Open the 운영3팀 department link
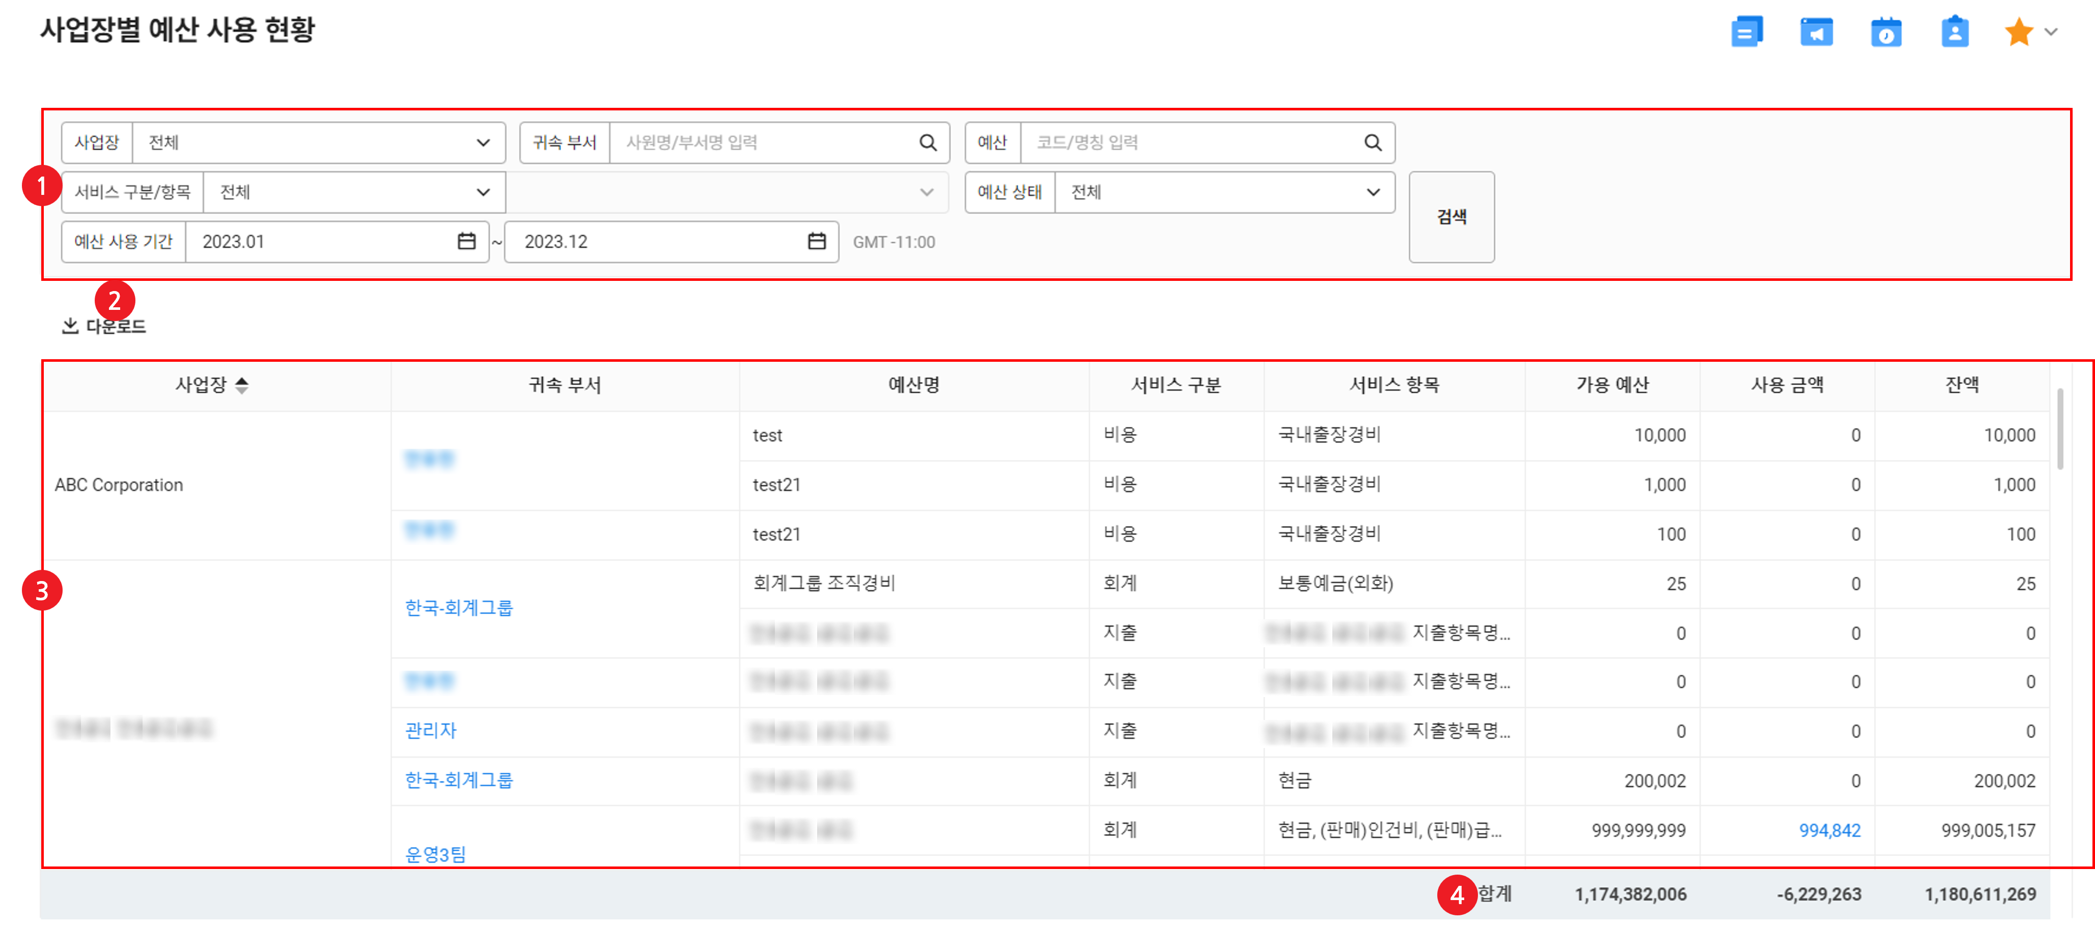The image size is (2095, 925). point(435,854)
